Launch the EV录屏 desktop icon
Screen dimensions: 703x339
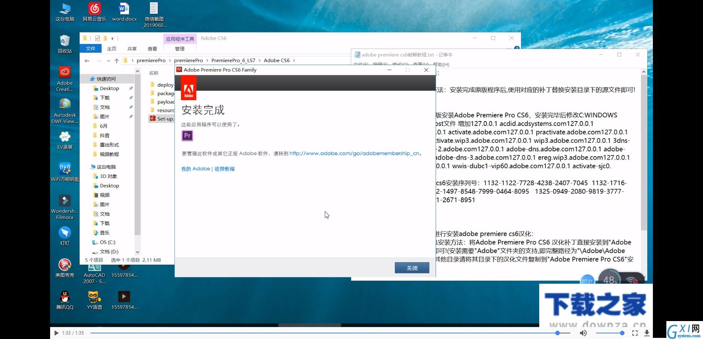point(65,140)
